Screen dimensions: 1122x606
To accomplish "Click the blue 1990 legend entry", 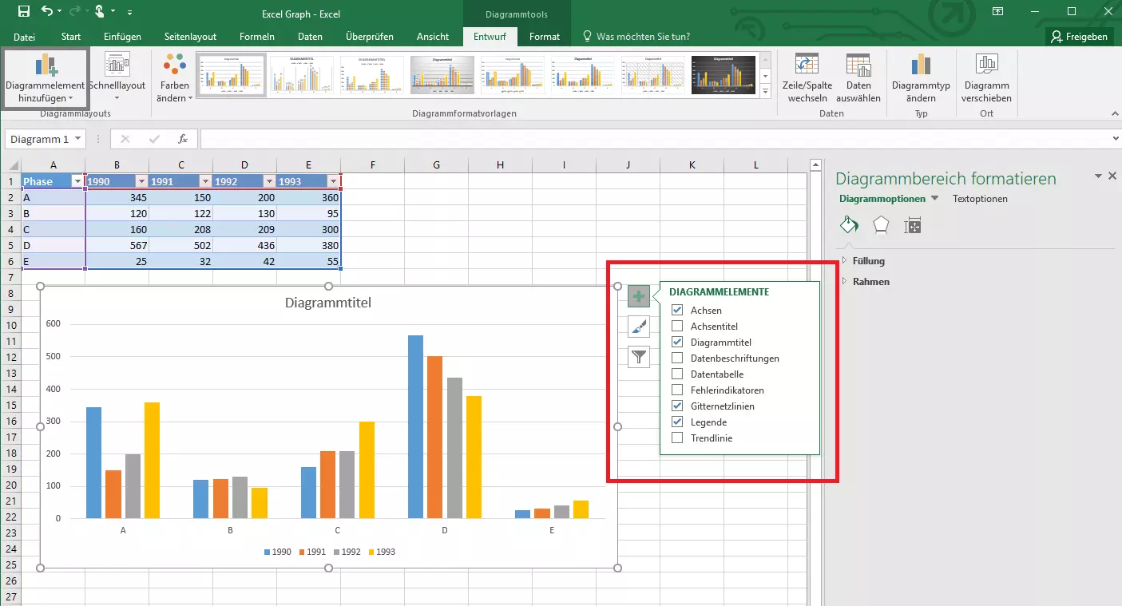I will 277,552.
